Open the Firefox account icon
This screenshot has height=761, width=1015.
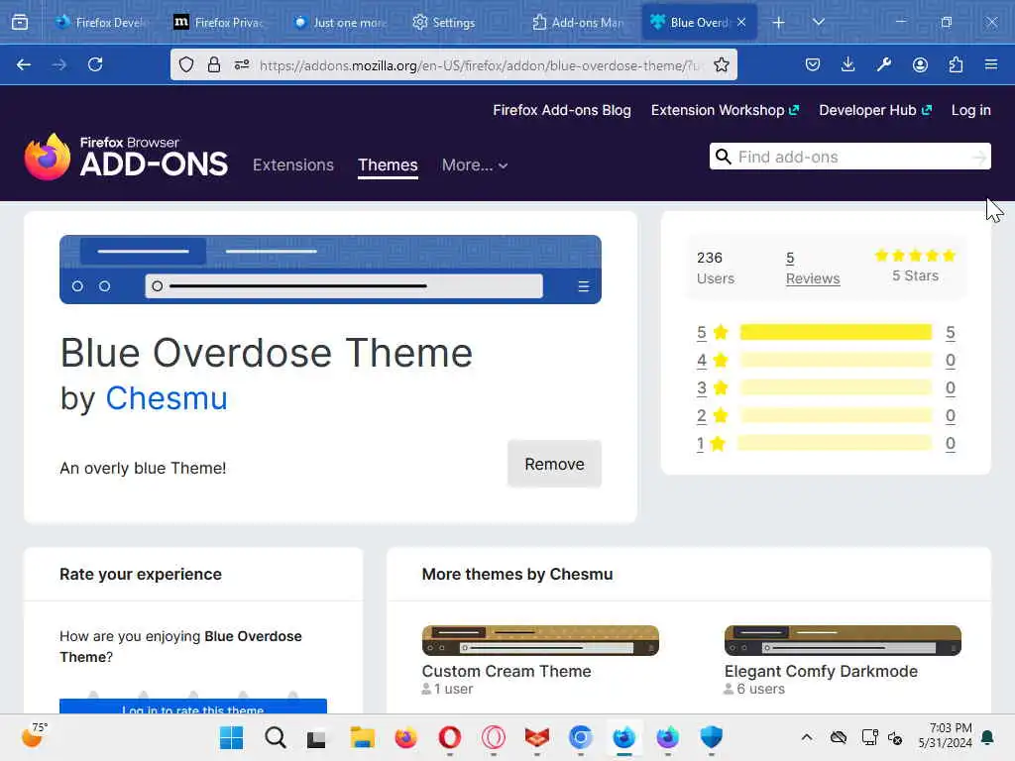pos(920,64)
